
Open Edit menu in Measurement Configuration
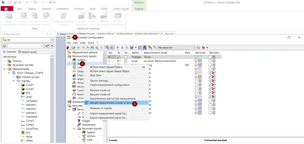75,43
